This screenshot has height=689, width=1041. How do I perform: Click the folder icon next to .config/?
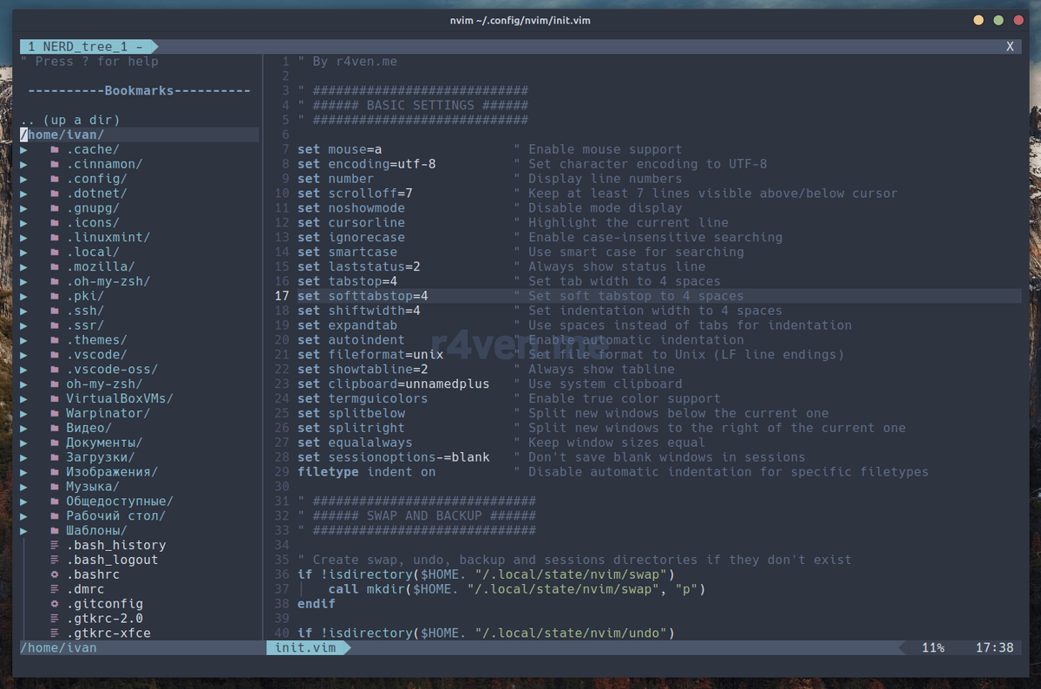[55, 179]
